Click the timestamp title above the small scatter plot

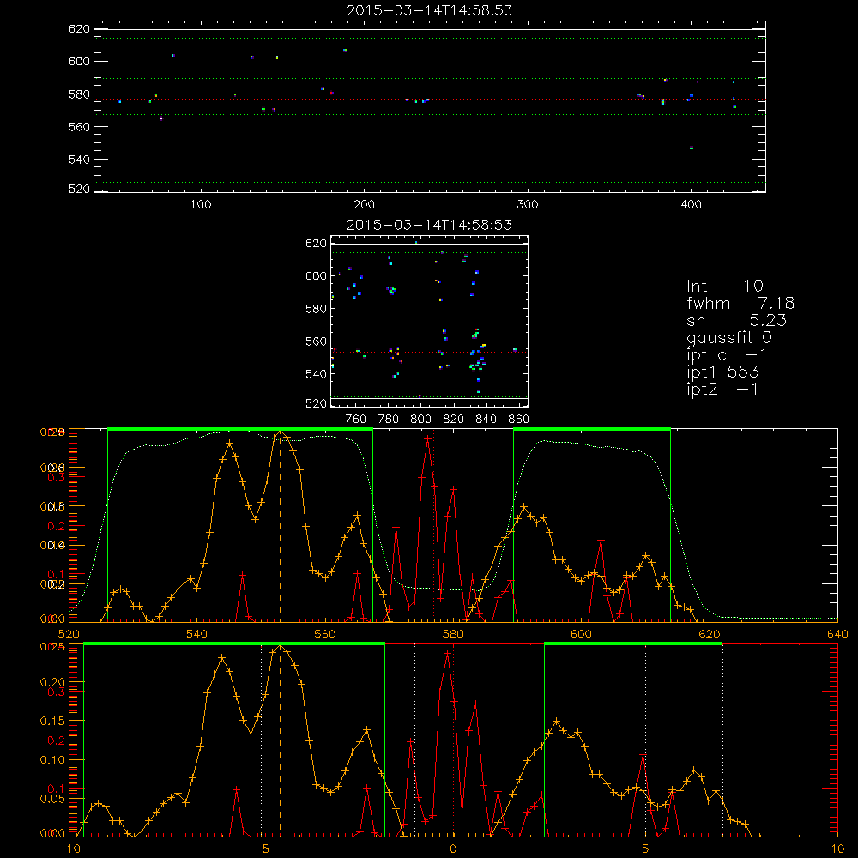point(429,225)
